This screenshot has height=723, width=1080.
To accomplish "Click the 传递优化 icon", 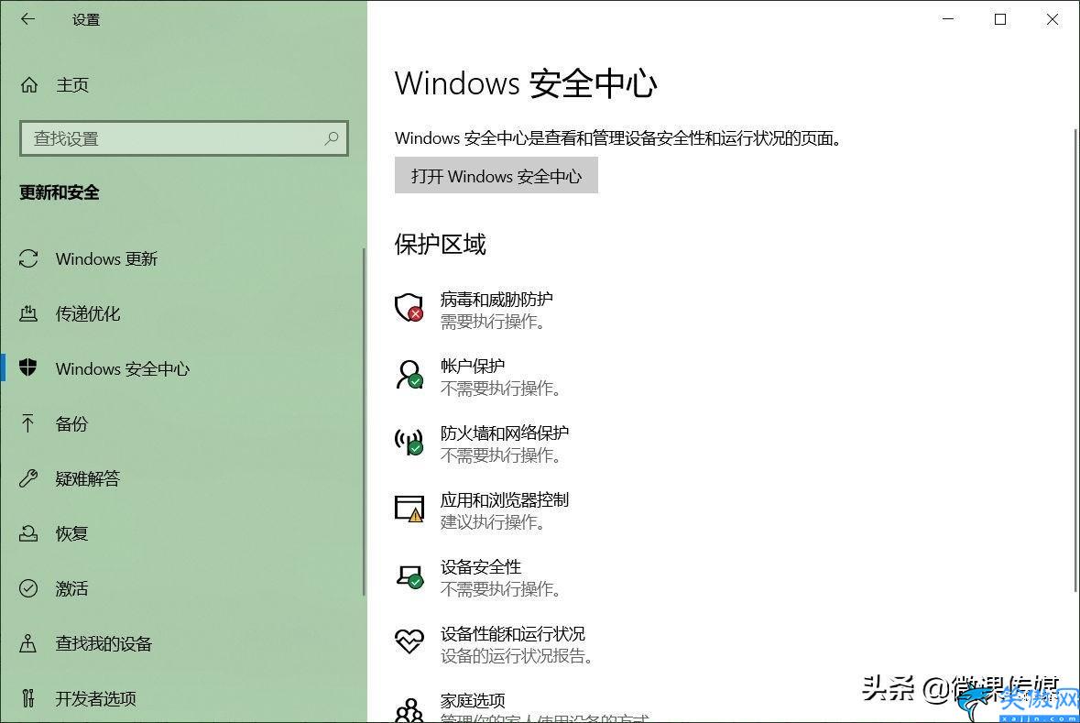I will [28, 313].
